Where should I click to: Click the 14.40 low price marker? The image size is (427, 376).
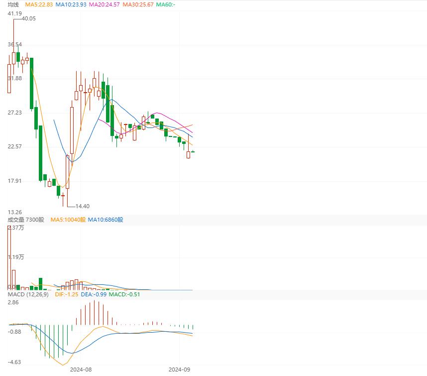tap(82, 206)
